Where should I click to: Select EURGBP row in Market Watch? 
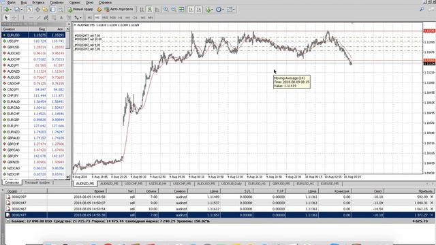click(x=33, y=120)
